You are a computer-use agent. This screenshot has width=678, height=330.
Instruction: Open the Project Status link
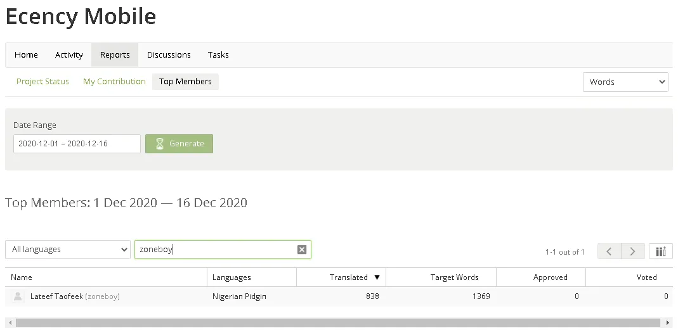pos(42,82)
